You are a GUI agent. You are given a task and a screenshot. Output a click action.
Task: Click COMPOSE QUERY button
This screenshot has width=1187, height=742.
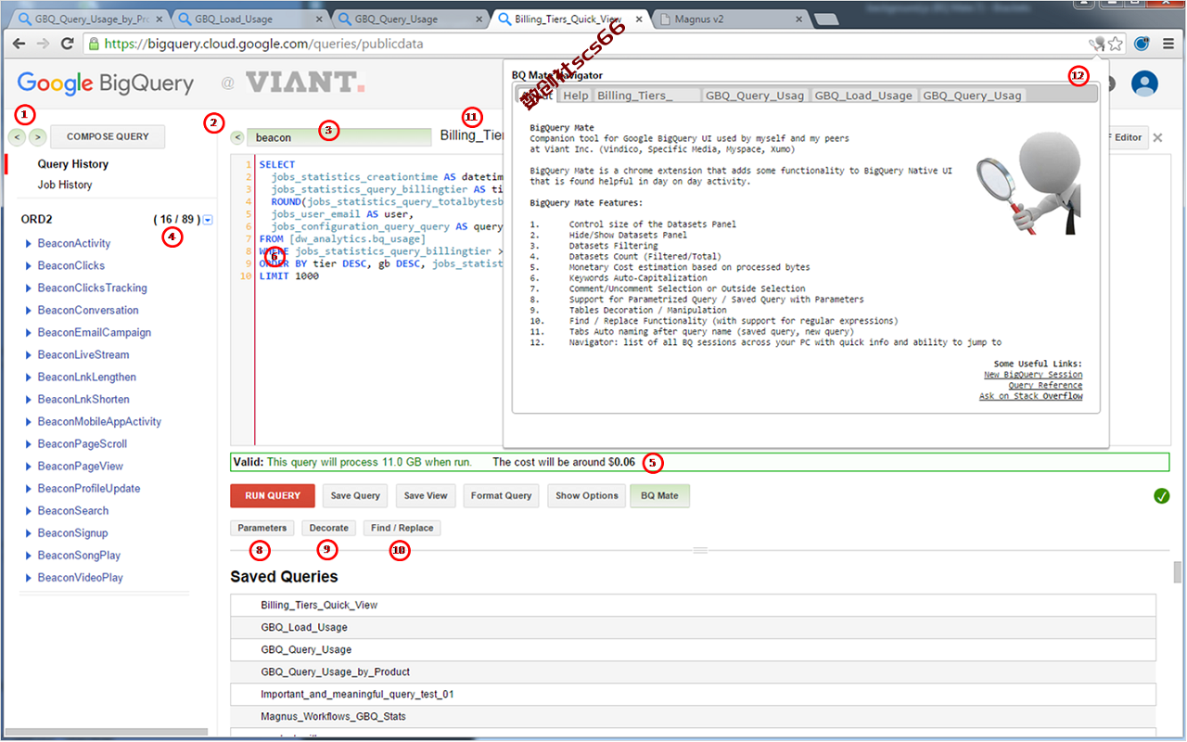(x=108, y=137)
